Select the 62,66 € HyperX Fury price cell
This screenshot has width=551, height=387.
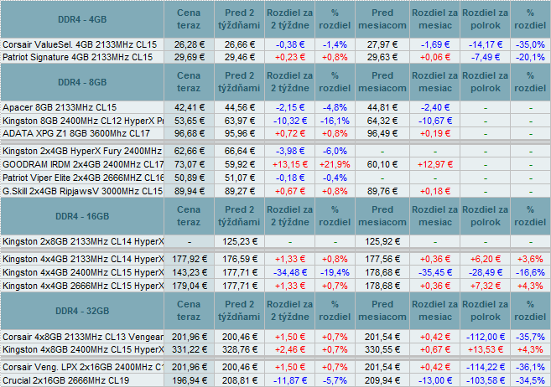pyautogui.click(x=189, y=152)
